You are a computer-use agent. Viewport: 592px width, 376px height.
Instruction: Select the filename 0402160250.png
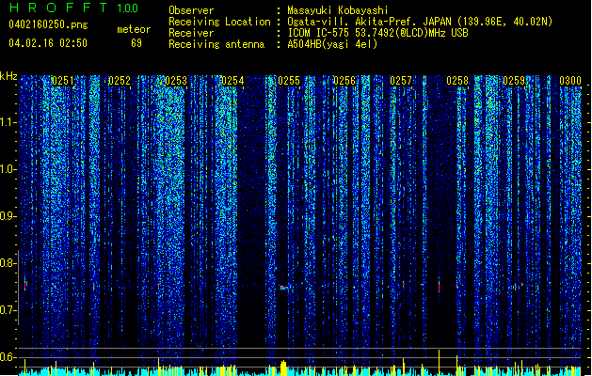pyautogui.click(x=48, y=25)
